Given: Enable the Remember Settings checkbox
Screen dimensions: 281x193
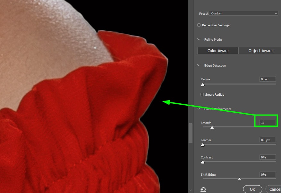Looking at the screenshot, I should click(199, 25).
